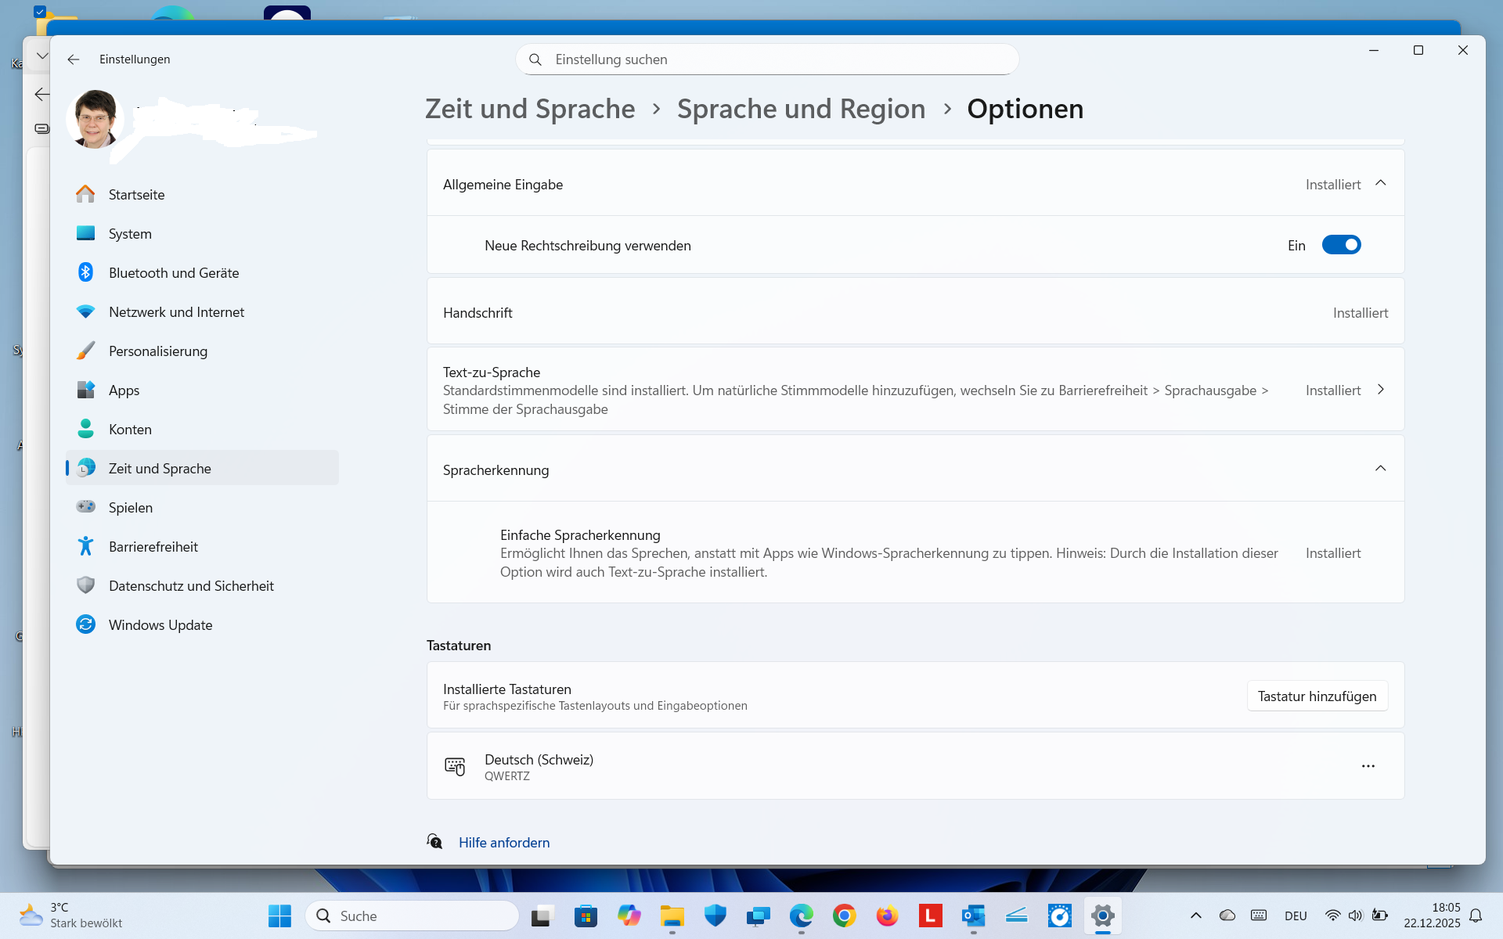Launch Firefox from the taskbar
Viewport: 1503px width, 939px height.
pyautogui.click(x=887, y=916)
